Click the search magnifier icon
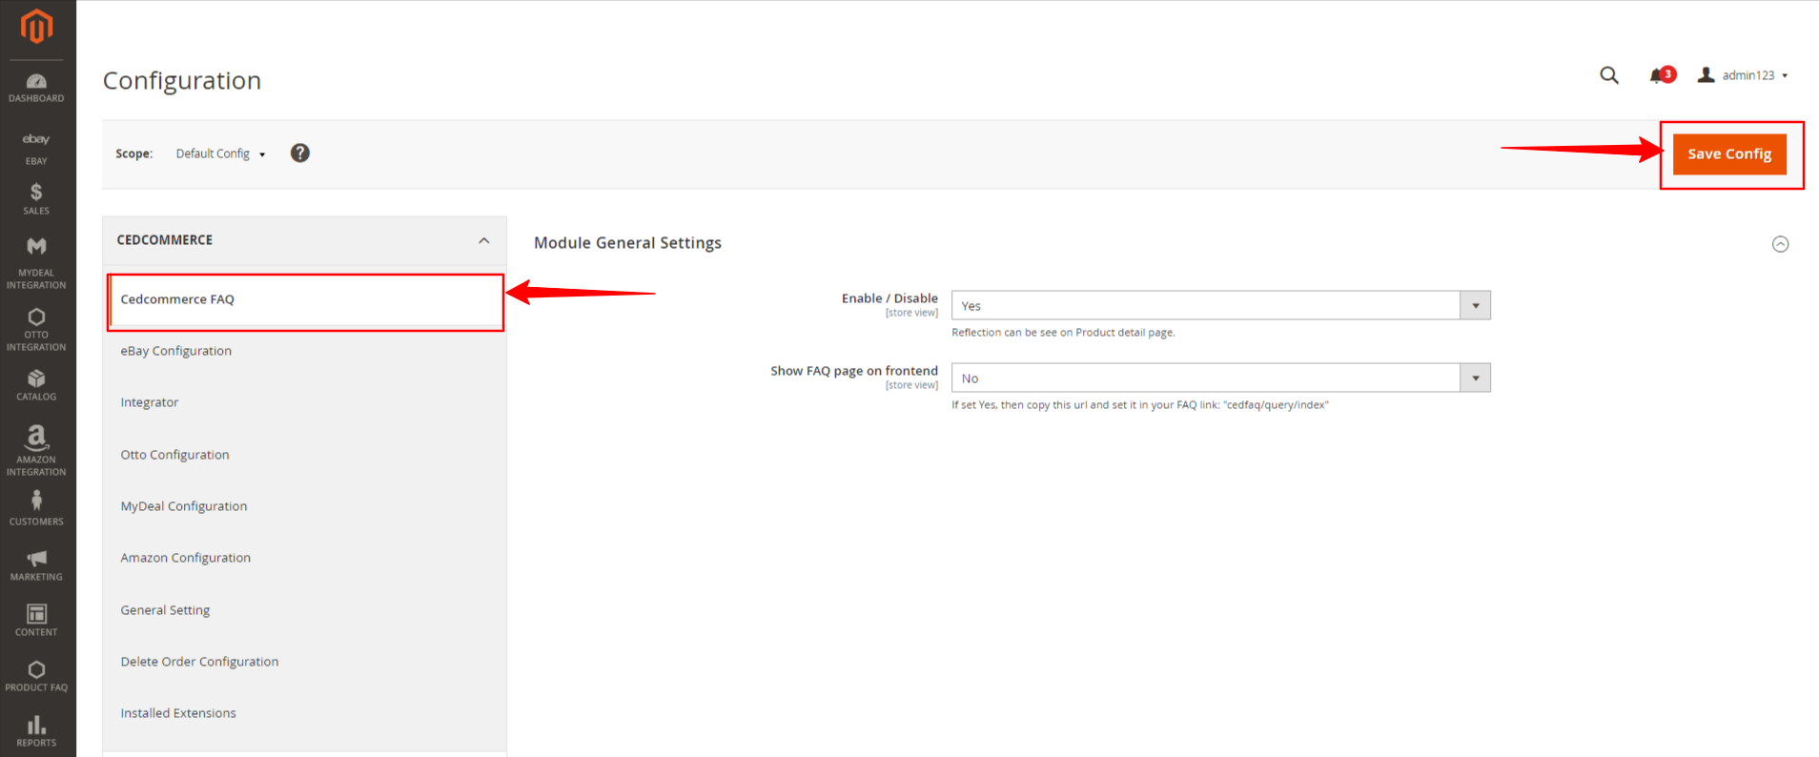 [x=1609, y=75]
